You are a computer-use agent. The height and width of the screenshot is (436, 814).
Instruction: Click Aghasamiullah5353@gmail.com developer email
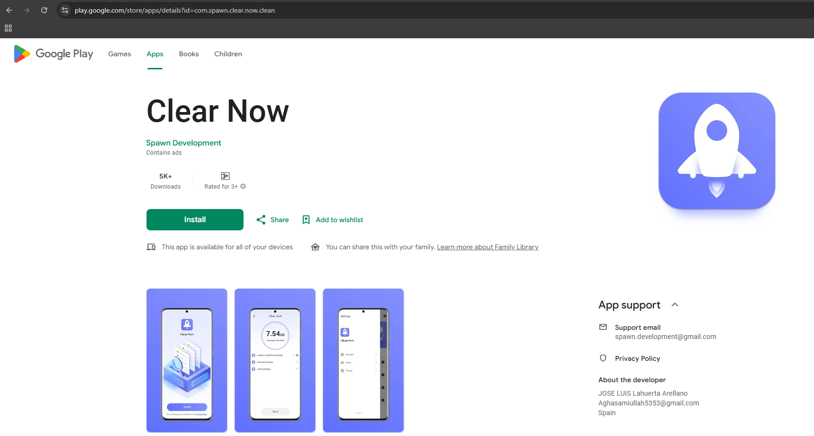649,403
